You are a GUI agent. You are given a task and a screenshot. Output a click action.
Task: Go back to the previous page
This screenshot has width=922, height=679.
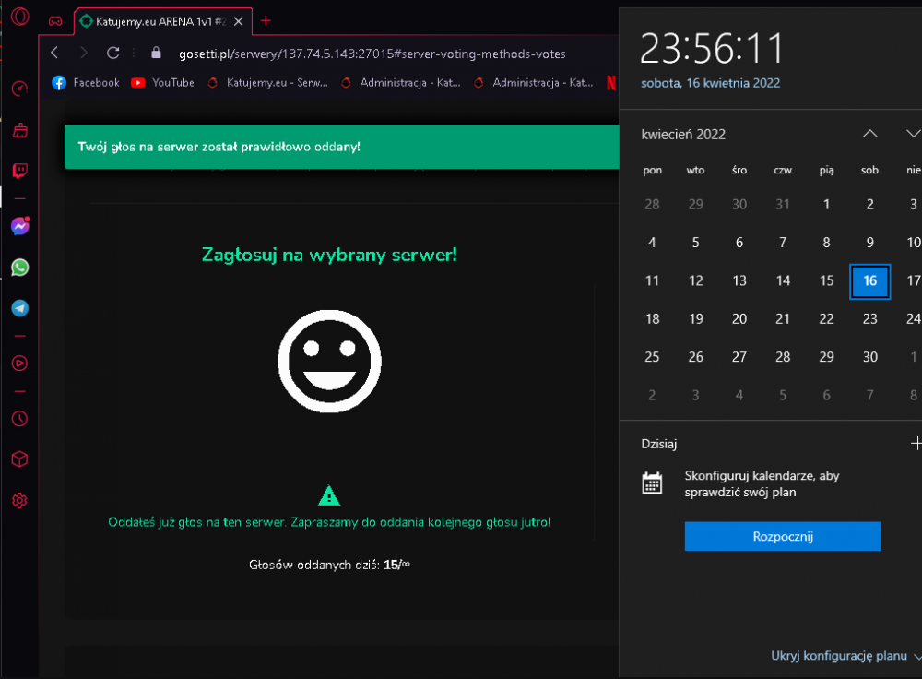tap(54, 53)
